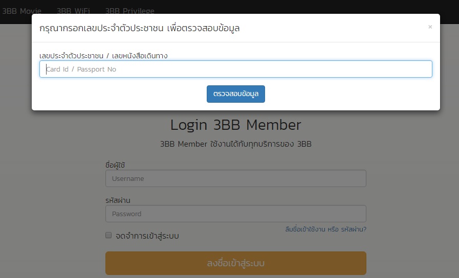Click the Username input field

(236, 178)
